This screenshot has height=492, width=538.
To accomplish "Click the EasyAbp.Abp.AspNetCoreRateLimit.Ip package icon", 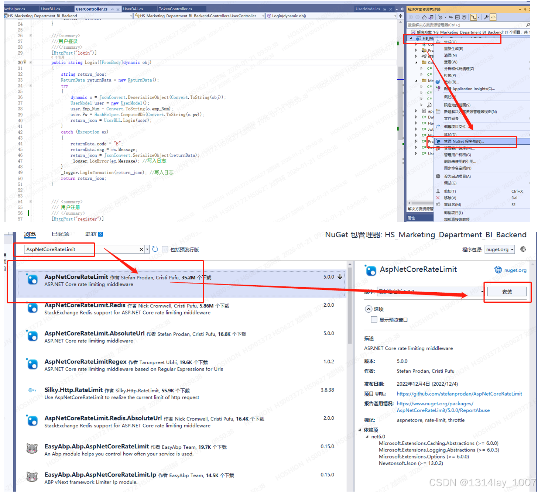I will (32, 477).
